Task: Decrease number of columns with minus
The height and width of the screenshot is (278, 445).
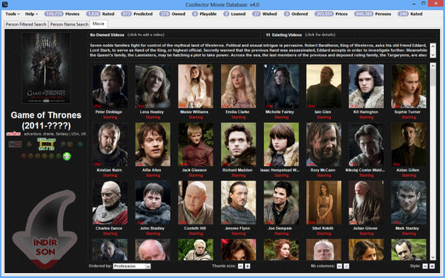Action: coord(339,266)
